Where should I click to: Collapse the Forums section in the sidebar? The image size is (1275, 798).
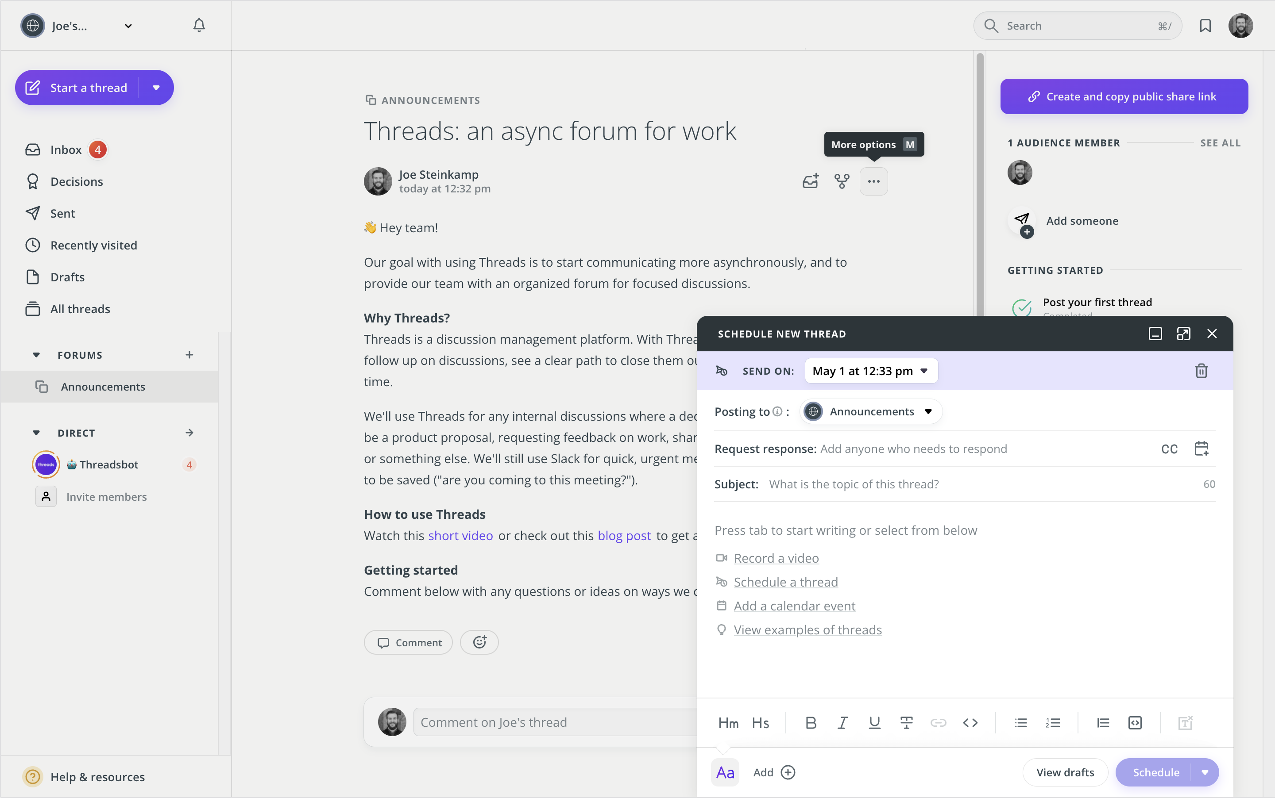tap(36, 355)
